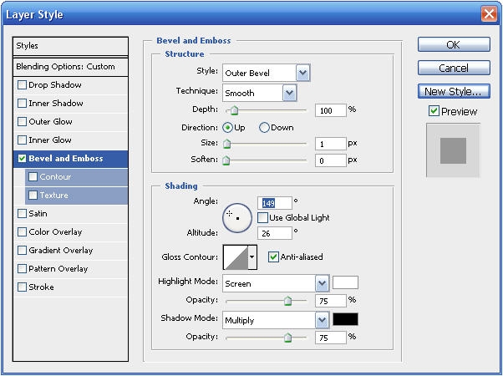
Task: Select the Styles list item
Action: coord(70,46)
